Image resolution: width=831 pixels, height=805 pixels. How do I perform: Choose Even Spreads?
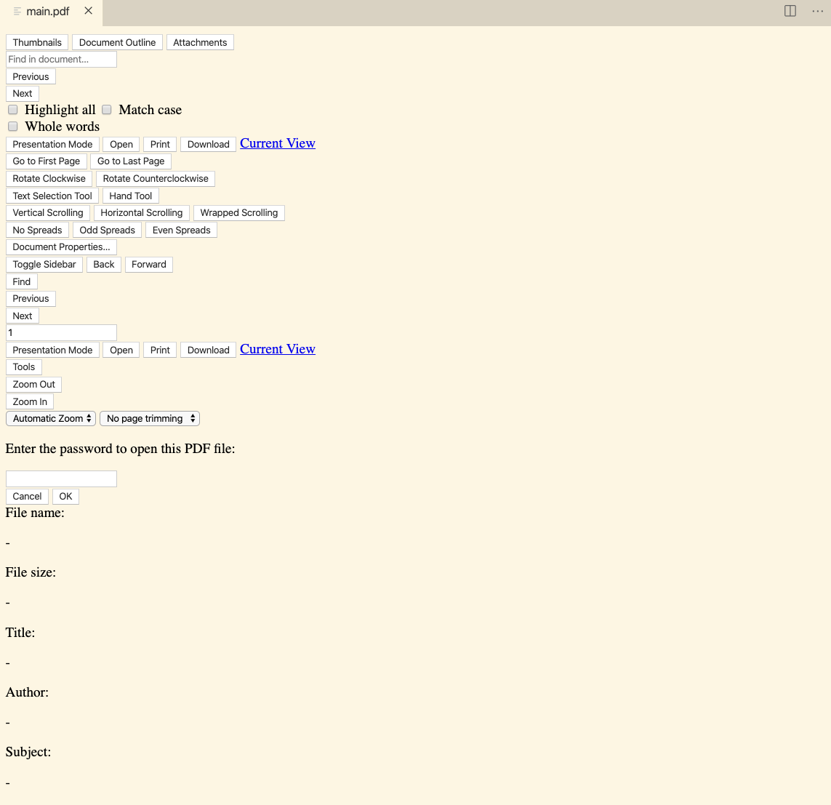coord(181,230)
